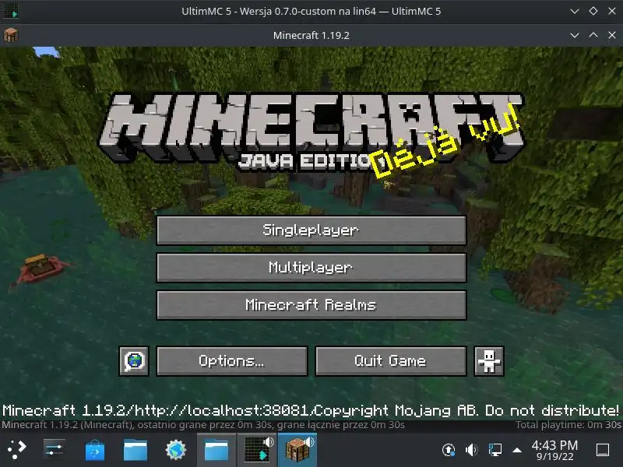This screenshot has height=467, width=623.
Task: Open volume control in system tray
Action: [472, 450]
